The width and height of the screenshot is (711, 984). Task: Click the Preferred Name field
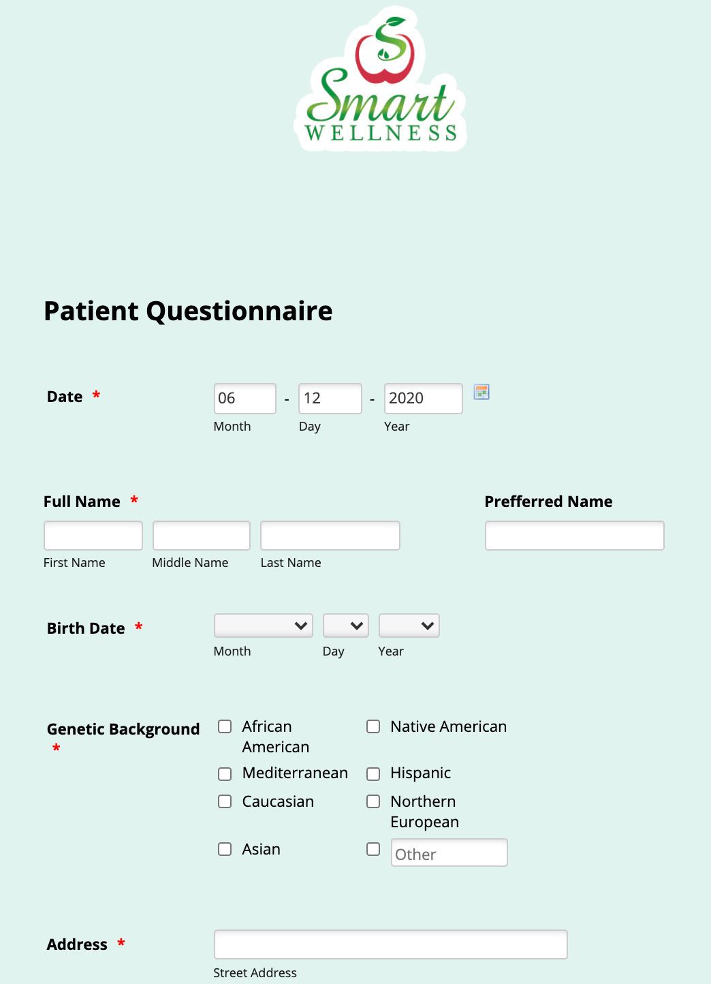click(x=574, y=536)
